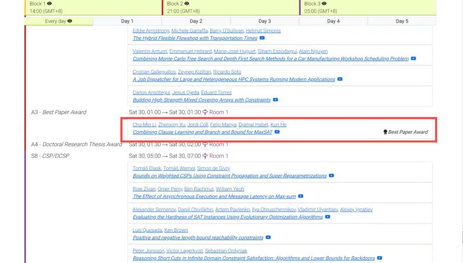Click video icon beside Job Dispatcher HPC paper
Image resolution: width=463 pixels, height=263 pixels.
(340, 79)
